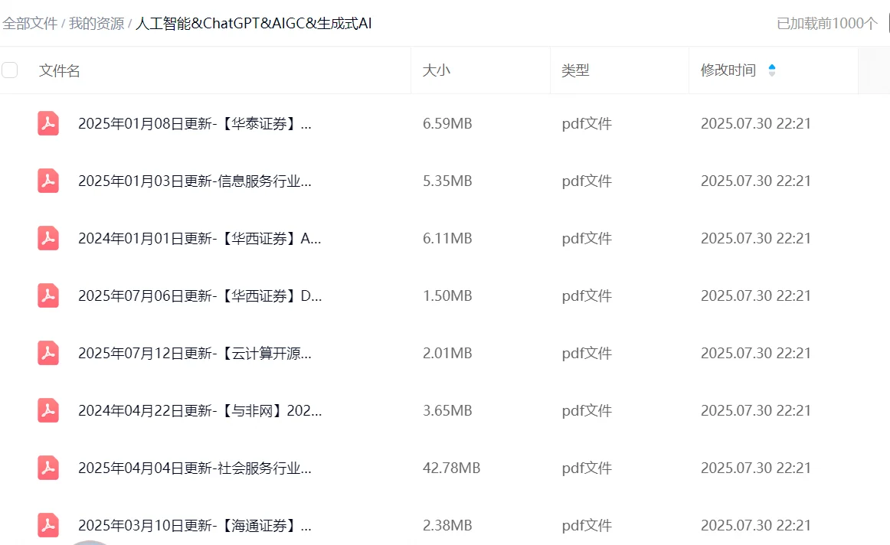Viewport: 890px width, 545px height.
Task: Toggle descending sort on 修改时间 column
Action: coord(772,73)
